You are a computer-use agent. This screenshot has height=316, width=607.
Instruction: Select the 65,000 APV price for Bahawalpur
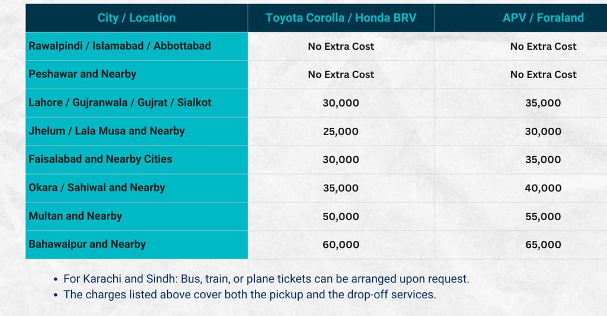pos(543,244)
